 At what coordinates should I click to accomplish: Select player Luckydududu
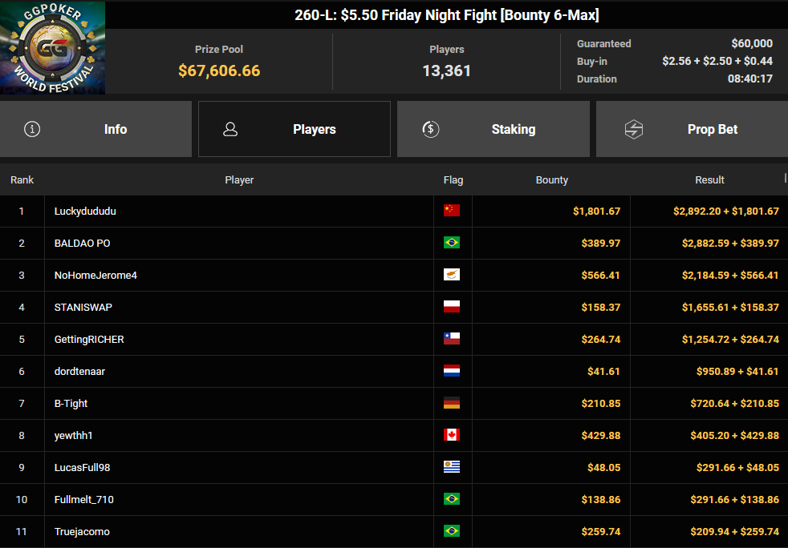pos(85,212)
